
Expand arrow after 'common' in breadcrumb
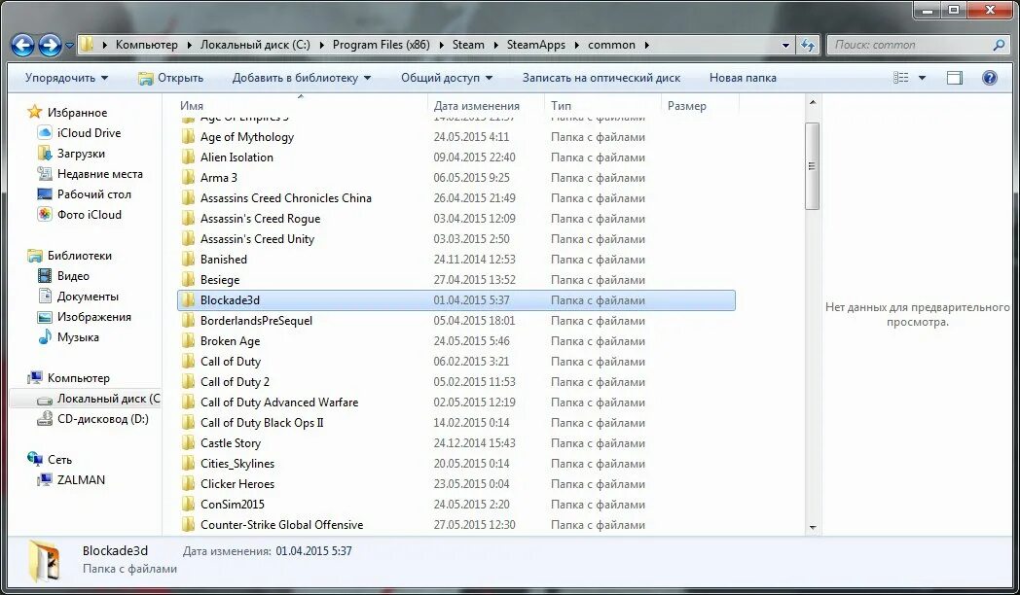[646, 45]
